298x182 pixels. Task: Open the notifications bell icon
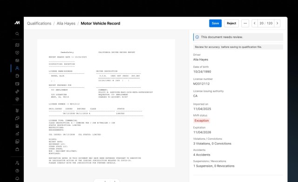click(x=17, y=178)
